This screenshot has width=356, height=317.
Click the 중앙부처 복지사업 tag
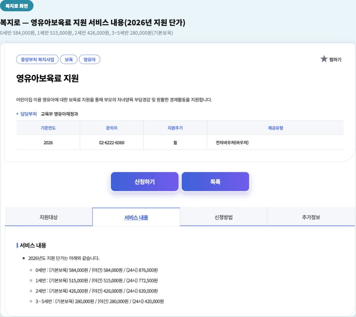click(x=37, y=60)
